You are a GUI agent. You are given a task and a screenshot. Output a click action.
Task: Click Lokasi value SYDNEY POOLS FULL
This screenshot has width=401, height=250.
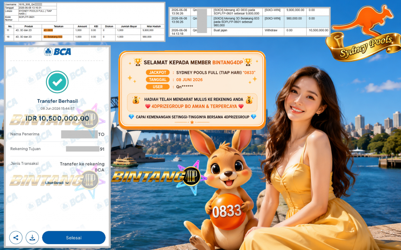point(35,12)
